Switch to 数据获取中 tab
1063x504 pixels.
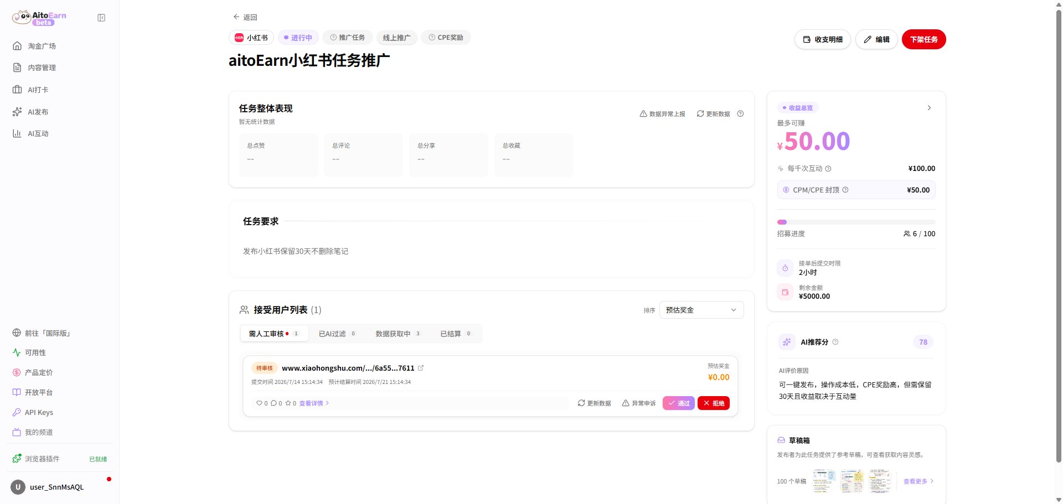398,334
